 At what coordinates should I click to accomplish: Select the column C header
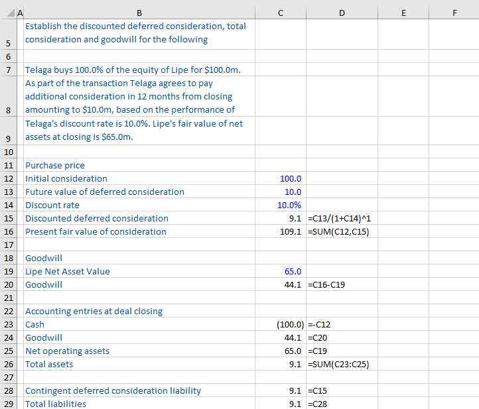[280, 11]
